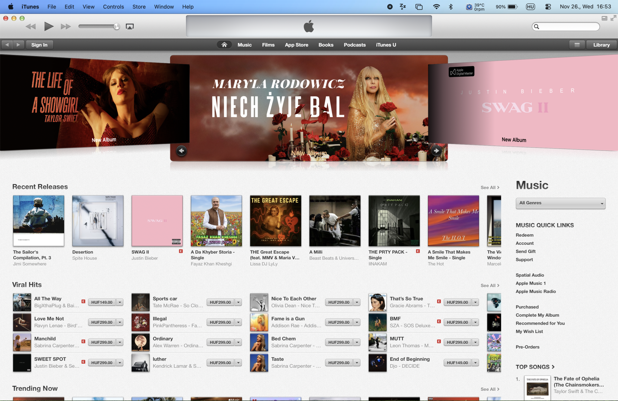The width and height of the screenshot is (618, 401).
Task: Expand price options arrow for End of Beginning
Action: point(476,363)
